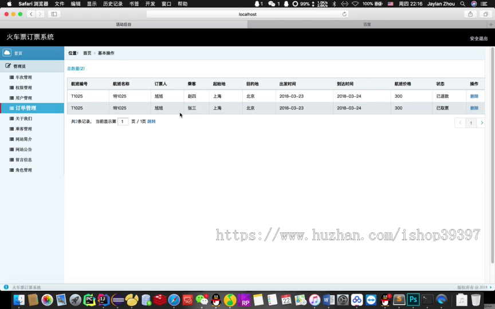This screenshot has height=309, width=495.
Task: Click the Safari localhost address bar
Action: click(247, 14)
